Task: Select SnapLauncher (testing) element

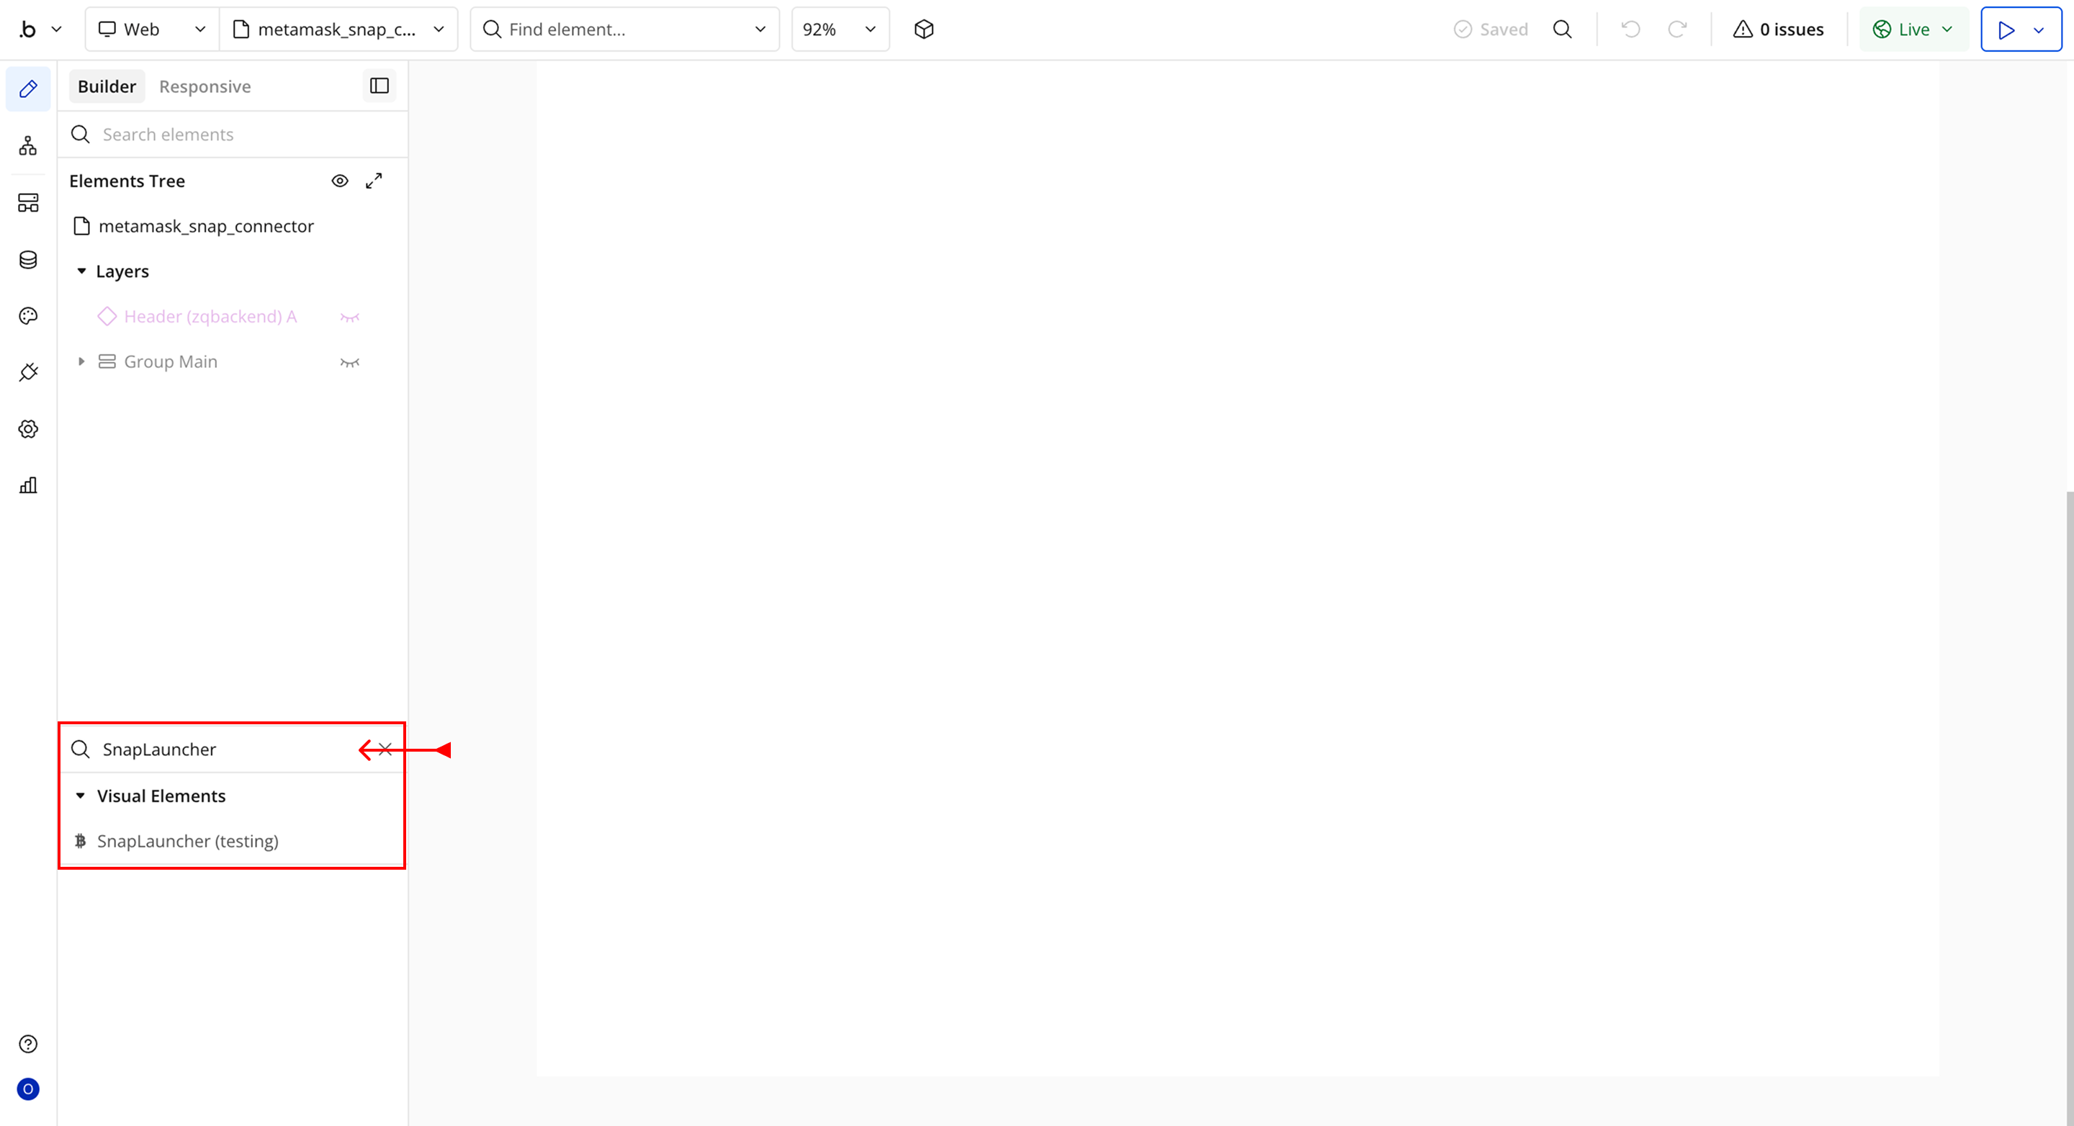Action: coord(187,841)
